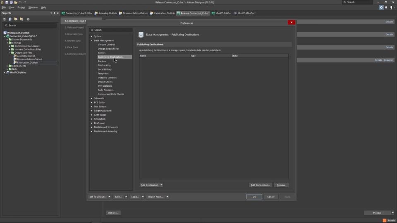Open the Load dropdown arrow
Screen dimensions: 397x223
coord(143,197)
